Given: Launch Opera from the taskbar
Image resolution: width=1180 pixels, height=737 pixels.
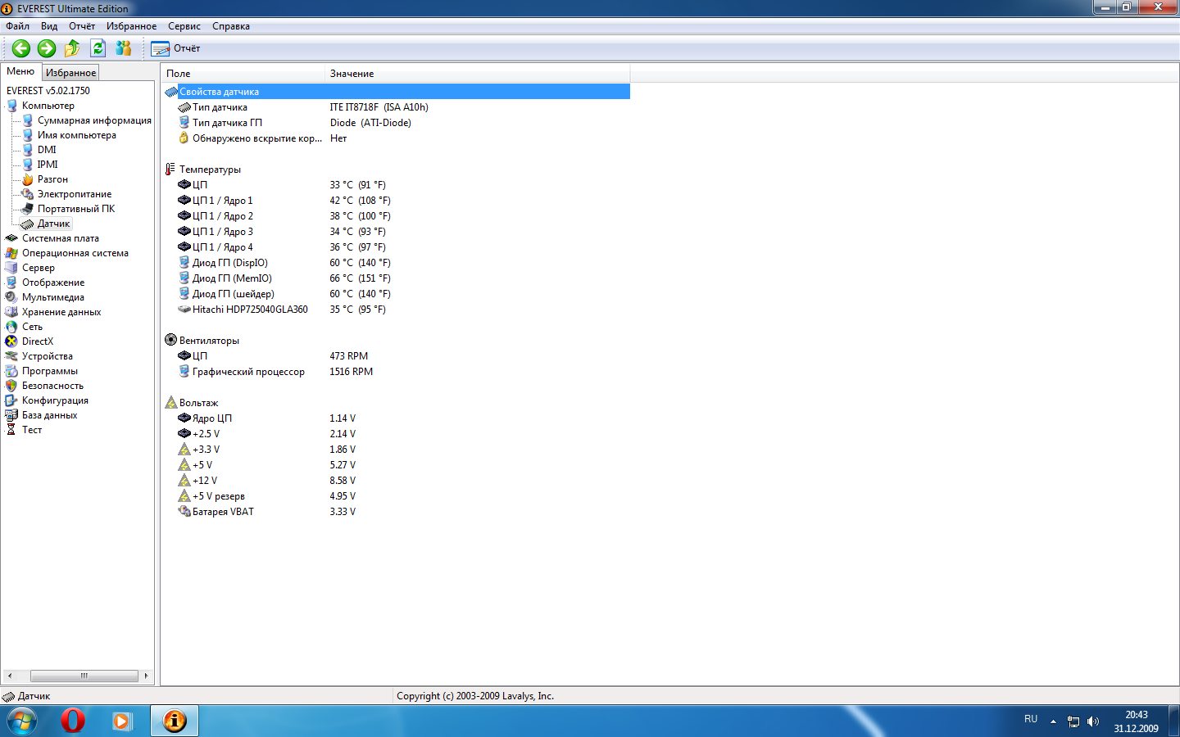Looking at the screenshot, I should (73, 721).
